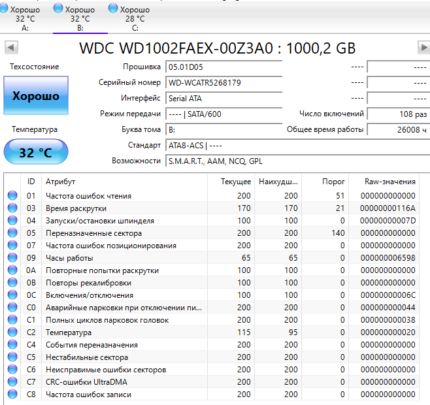
Task: Click the total hours field 26008 ч
Action: (x=399, y=130)
